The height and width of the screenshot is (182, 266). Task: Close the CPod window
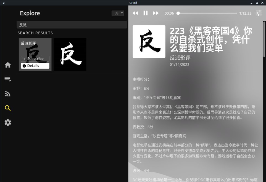click(x=262, y=3)
